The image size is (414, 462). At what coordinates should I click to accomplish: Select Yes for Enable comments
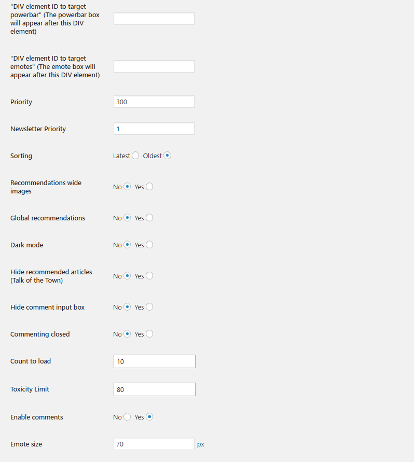tap(149, 417)
